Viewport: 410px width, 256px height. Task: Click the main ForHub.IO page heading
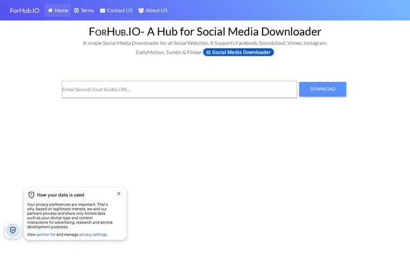(205, 31)
